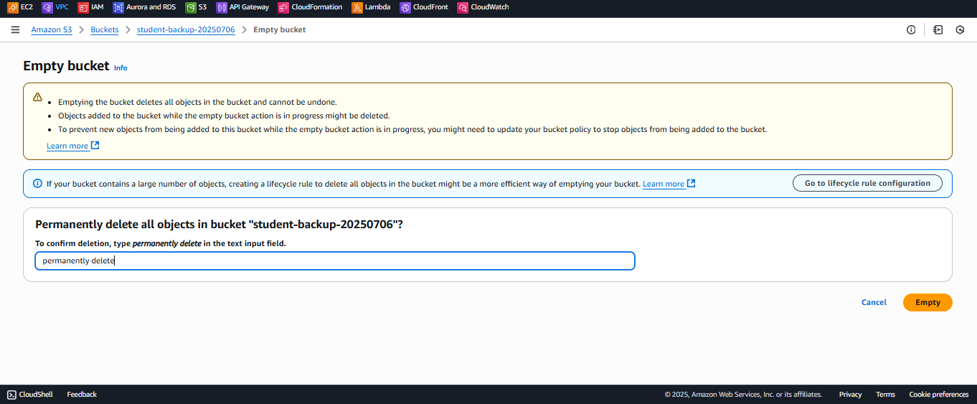Confirm with the orange Empty button
The image size is (977, 404).
pos(928,303)
